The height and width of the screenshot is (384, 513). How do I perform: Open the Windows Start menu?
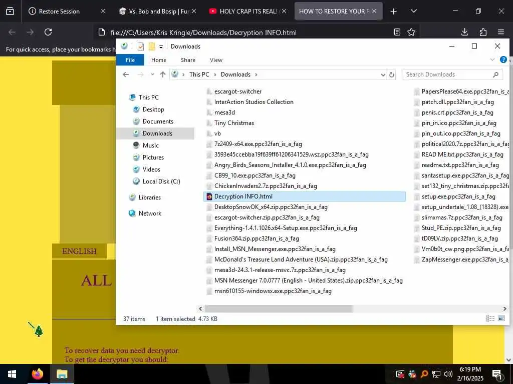point(12,374)
